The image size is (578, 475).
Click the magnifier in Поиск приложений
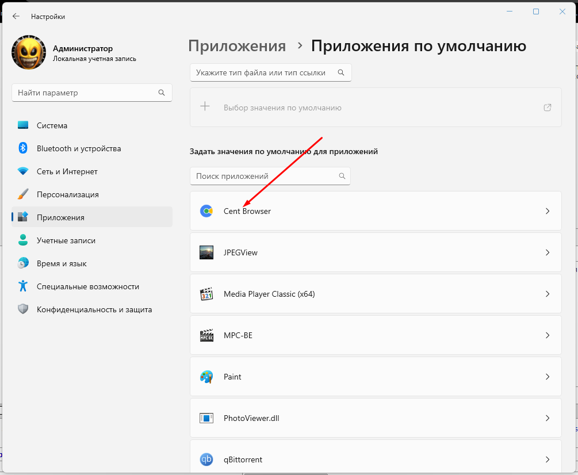(342, 176)
